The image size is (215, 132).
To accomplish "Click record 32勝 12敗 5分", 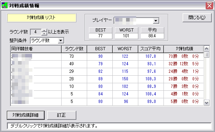I will pyautogui.click(x=184, y=64).
